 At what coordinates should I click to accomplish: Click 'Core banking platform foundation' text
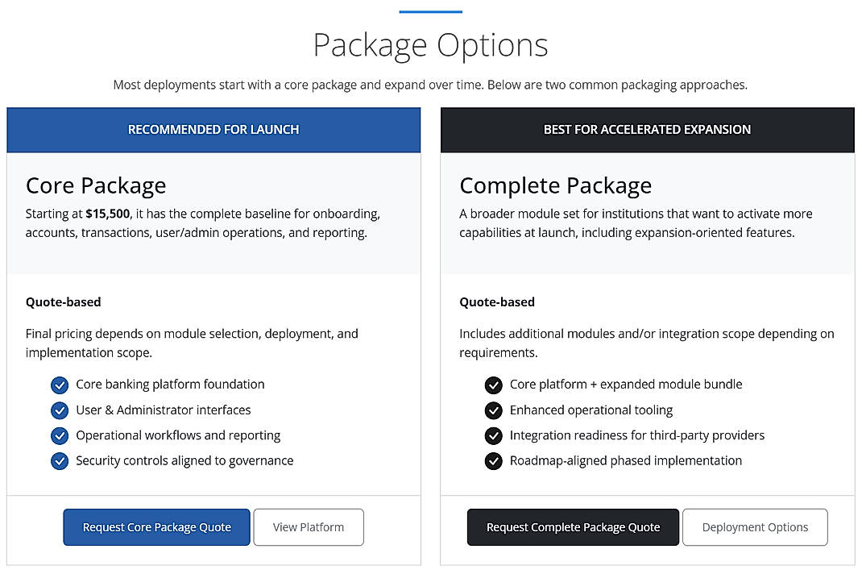[x=170, y=384]
